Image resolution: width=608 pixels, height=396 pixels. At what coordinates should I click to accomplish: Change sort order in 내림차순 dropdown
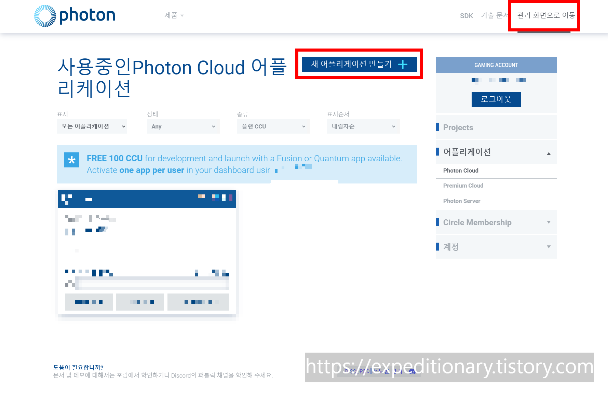click(x=363, y=126)
